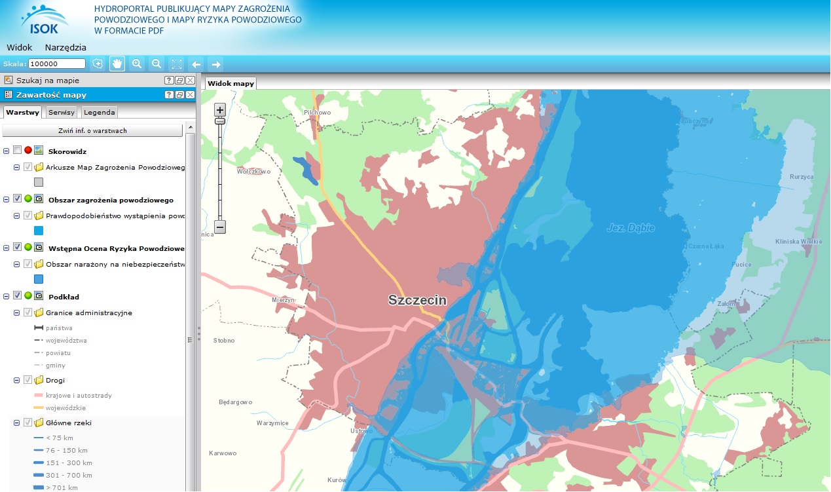Zoom to full extent icon

click(176, 64)
